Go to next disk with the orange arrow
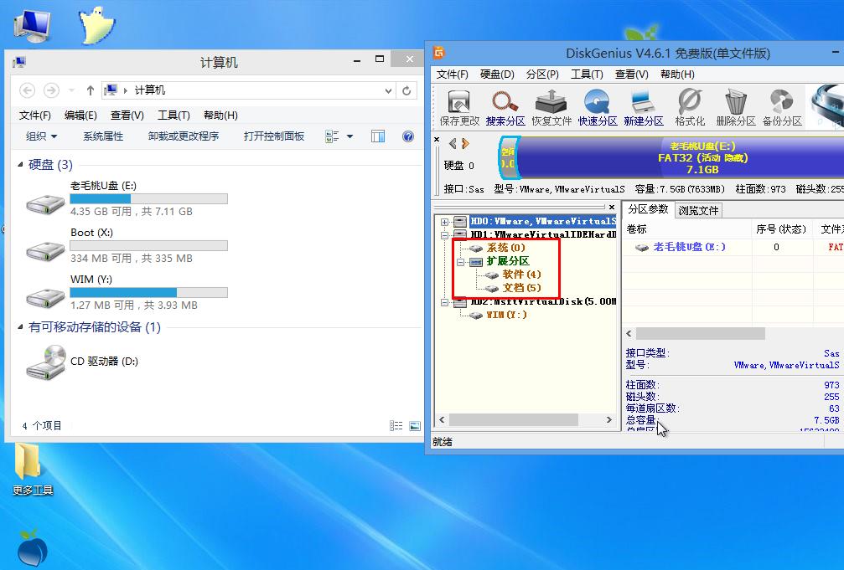 pos(464,144)
